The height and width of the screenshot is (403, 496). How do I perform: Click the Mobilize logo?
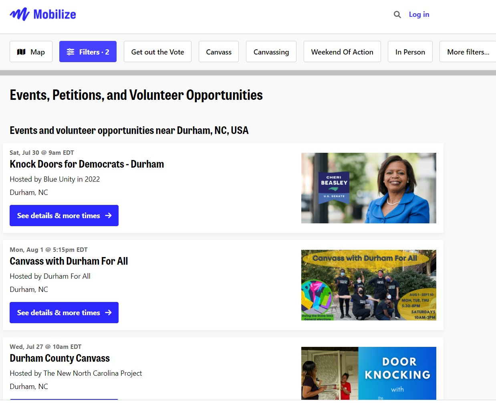click(43, 14)
